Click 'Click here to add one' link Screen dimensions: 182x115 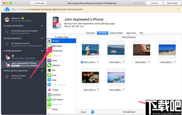coord(20,33)
